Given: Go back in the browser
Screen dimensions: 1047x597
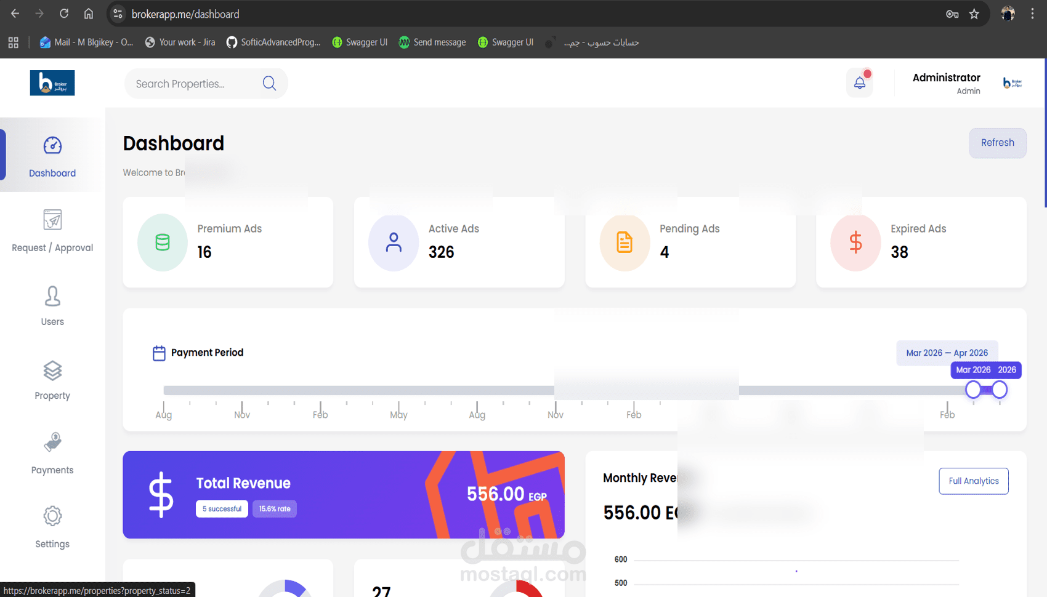Looking at the screenshot, I should (x=15, y=14).
